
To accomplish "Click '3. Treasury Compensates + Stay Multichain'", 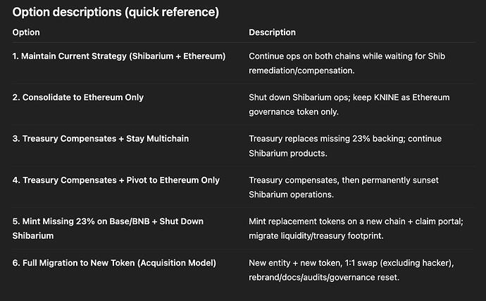I will 100,140.
